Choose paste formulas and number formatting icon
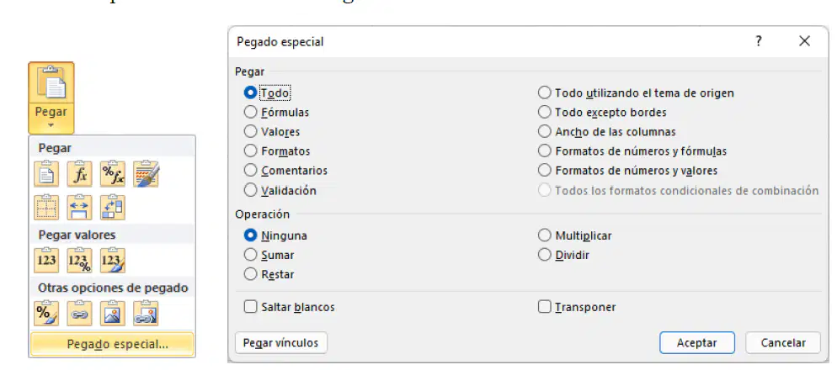Screen dimensions: 837x370 (x=112, y=174)
